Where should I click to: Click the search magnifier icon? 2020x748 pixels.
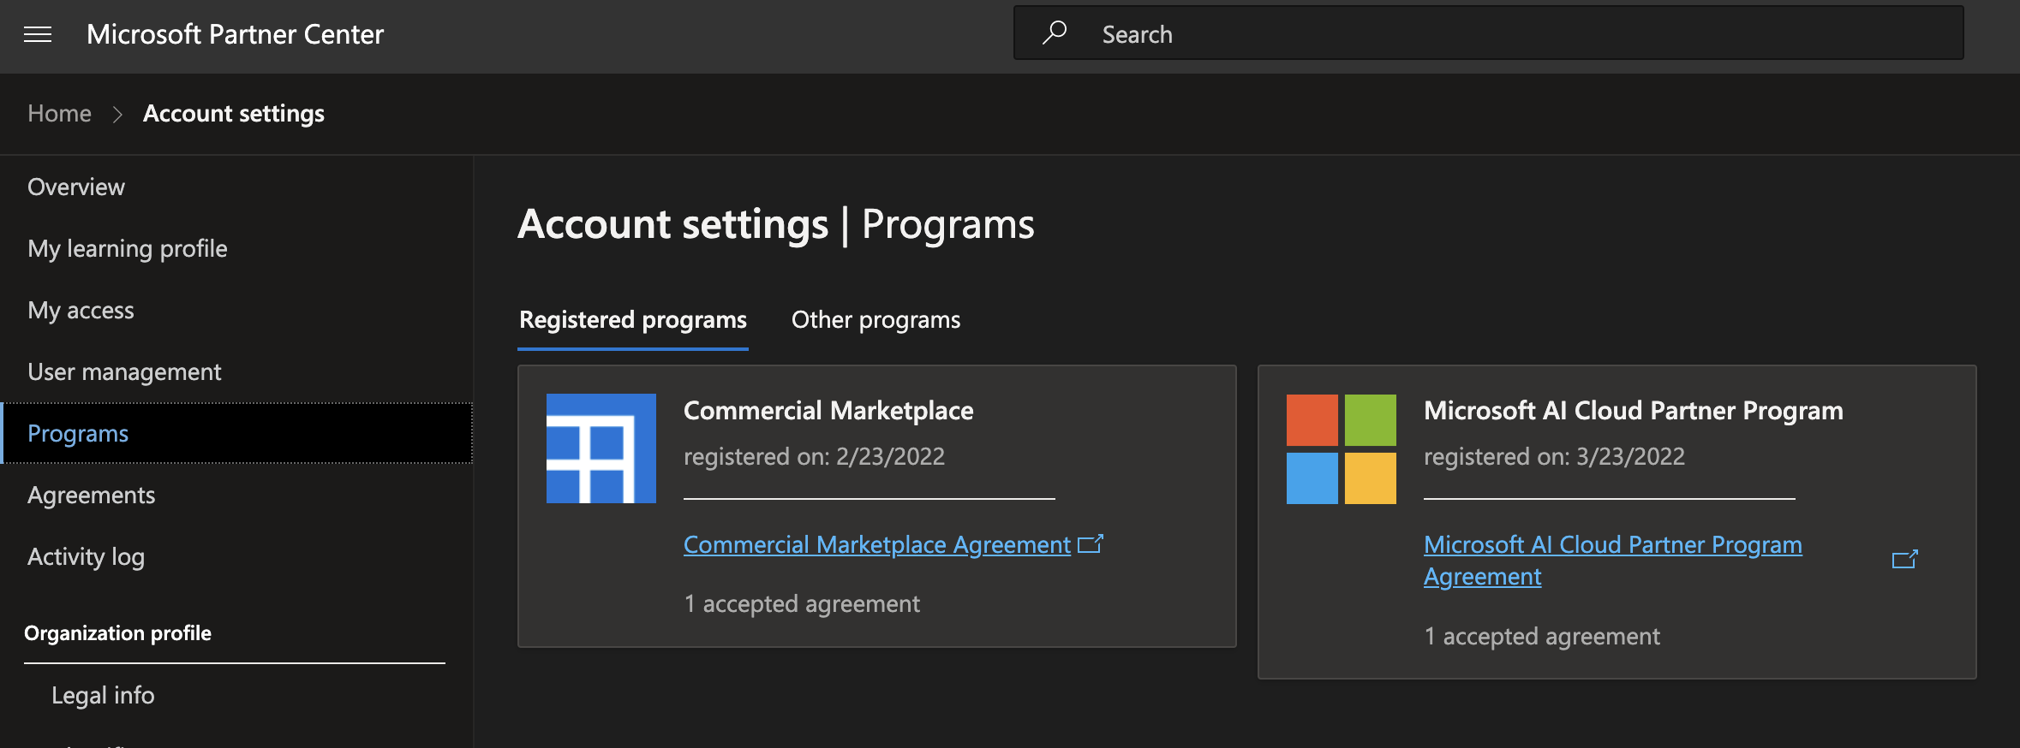click(1055, 33)
